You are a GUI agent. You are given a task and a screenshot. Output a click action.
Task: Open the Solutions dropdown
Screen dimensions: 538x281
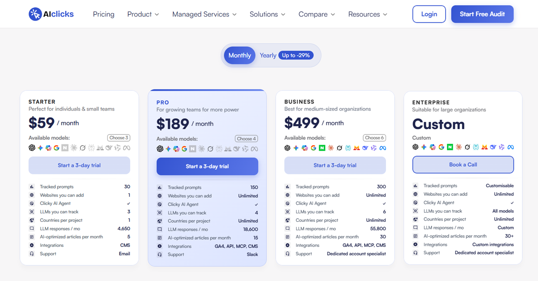(x=268, y=14)
